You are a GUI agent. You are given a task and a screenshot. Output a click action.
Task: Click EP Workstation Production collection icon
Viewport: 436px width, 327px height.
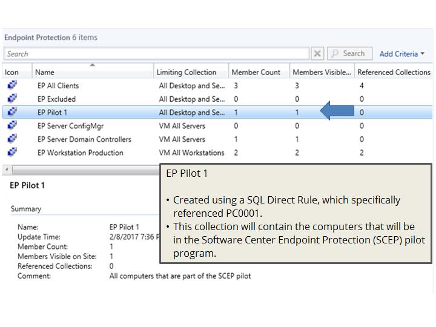12,153
